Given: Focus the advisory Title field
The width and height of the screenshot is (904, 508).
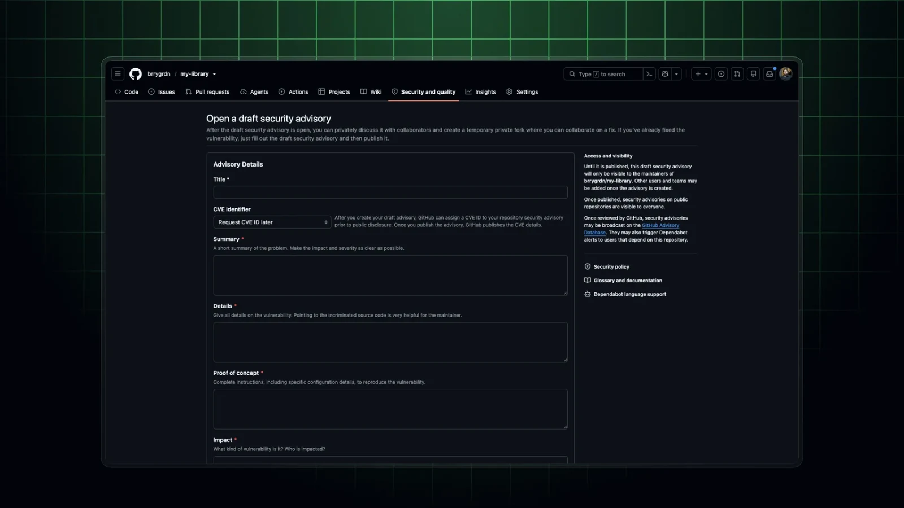Looking at the screenshot, I should [x=390, y=192].
